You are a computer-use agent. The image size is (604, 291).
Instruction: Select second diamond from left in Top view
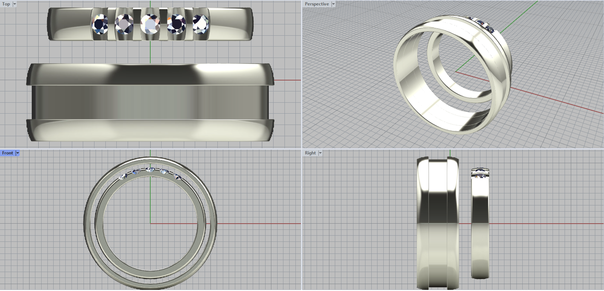click(124, 24)
